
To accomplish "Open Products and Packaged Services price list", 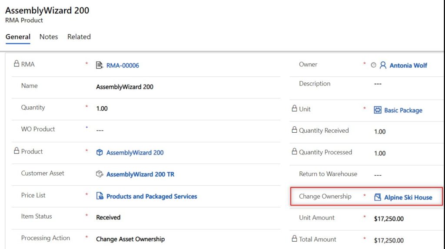I will 152,197.
